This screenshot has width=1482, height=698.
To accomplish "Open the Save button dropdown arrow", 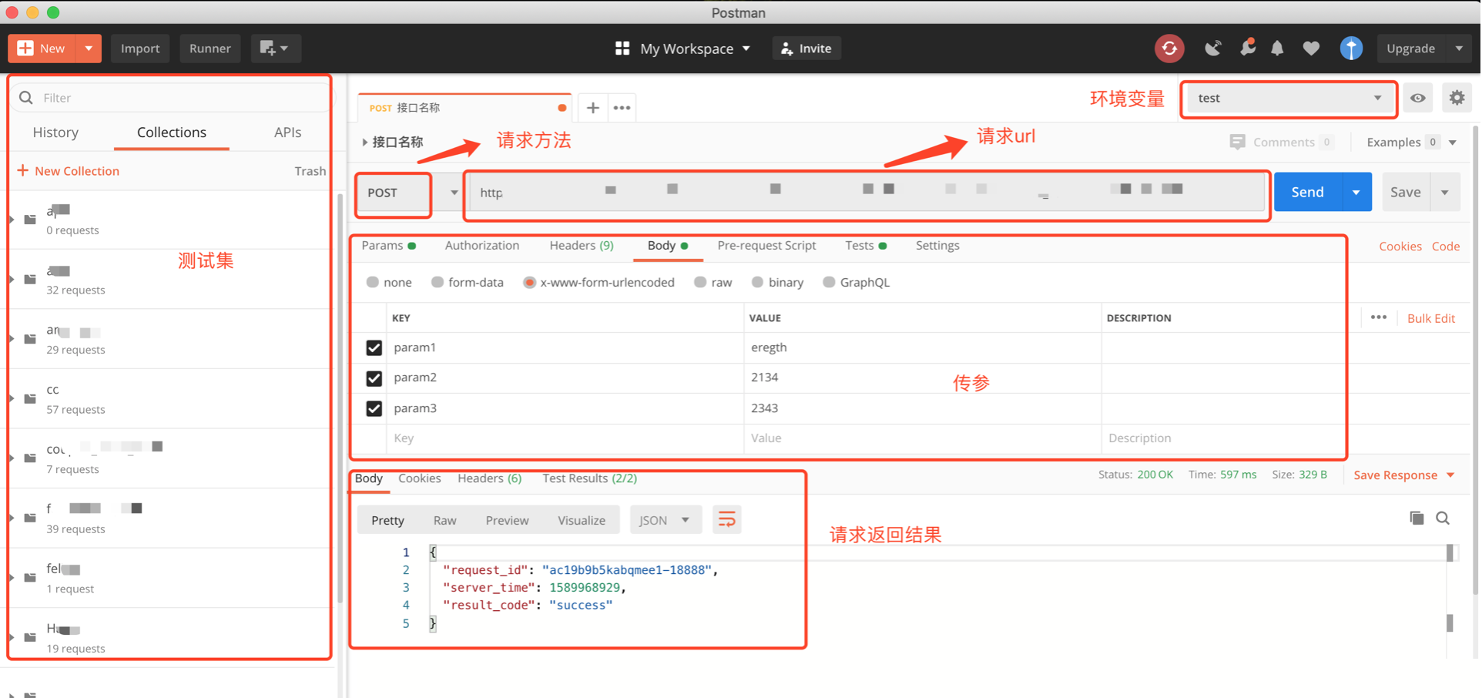I will pos(1445,193).
